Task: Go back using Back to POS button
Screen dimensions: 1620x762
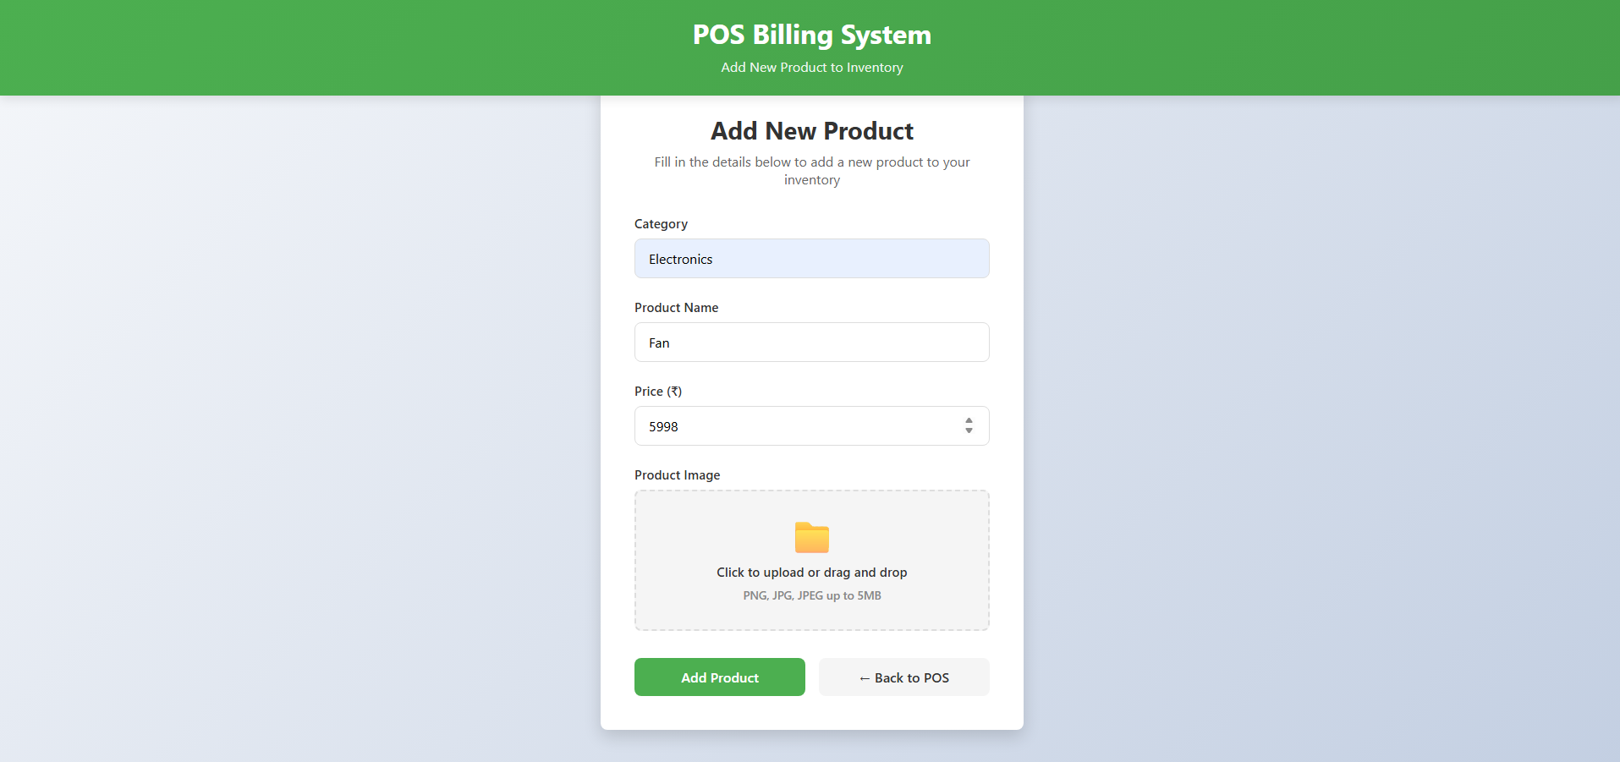Action: (x=903, y=677)
